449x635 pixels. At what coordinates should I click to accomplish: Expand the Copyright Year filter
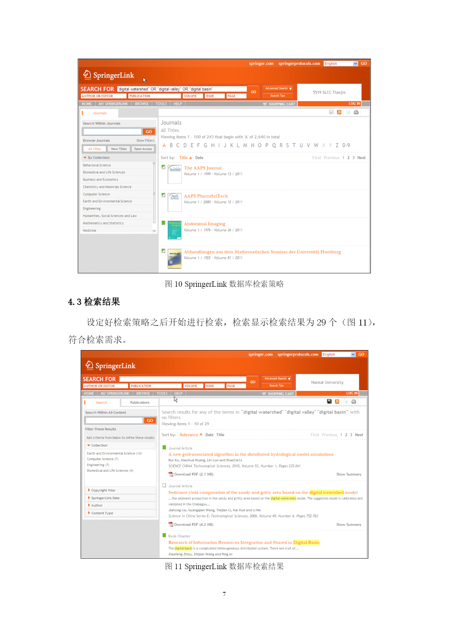click(89, 490)
